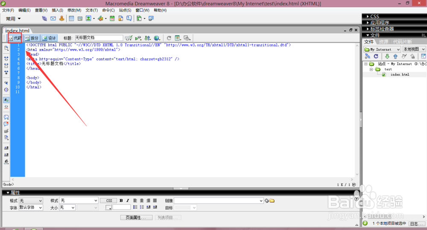427x230 pixels.
Task: Open the text color swatch
Action: point(108,207)
